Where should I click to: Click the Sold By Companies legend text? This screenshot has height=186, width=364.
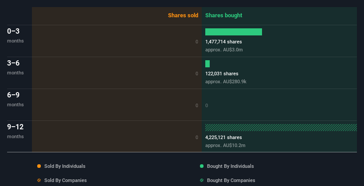point(66,180)
